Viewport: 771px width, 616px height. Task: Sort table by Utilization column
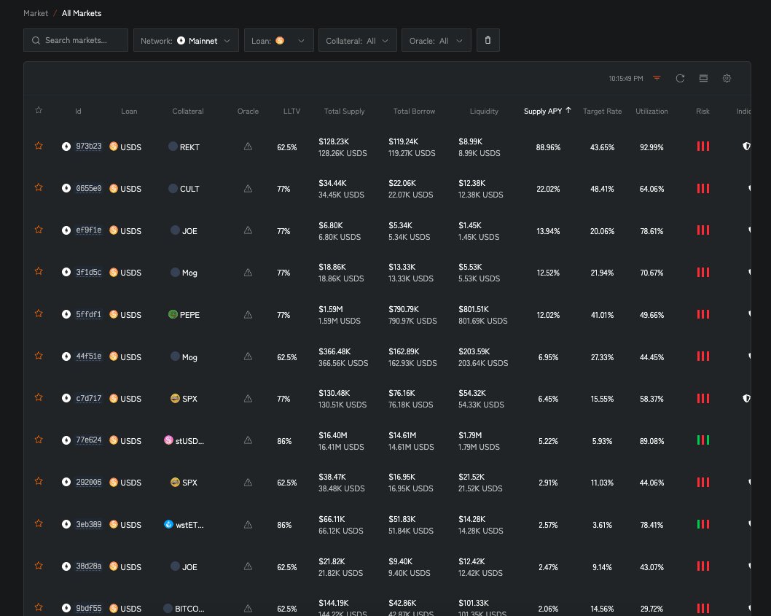tap(651, 111)
